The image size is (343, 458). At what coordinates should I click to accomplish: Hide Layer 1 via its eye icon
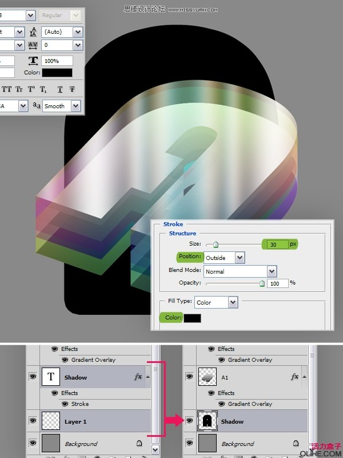[33, 421]
